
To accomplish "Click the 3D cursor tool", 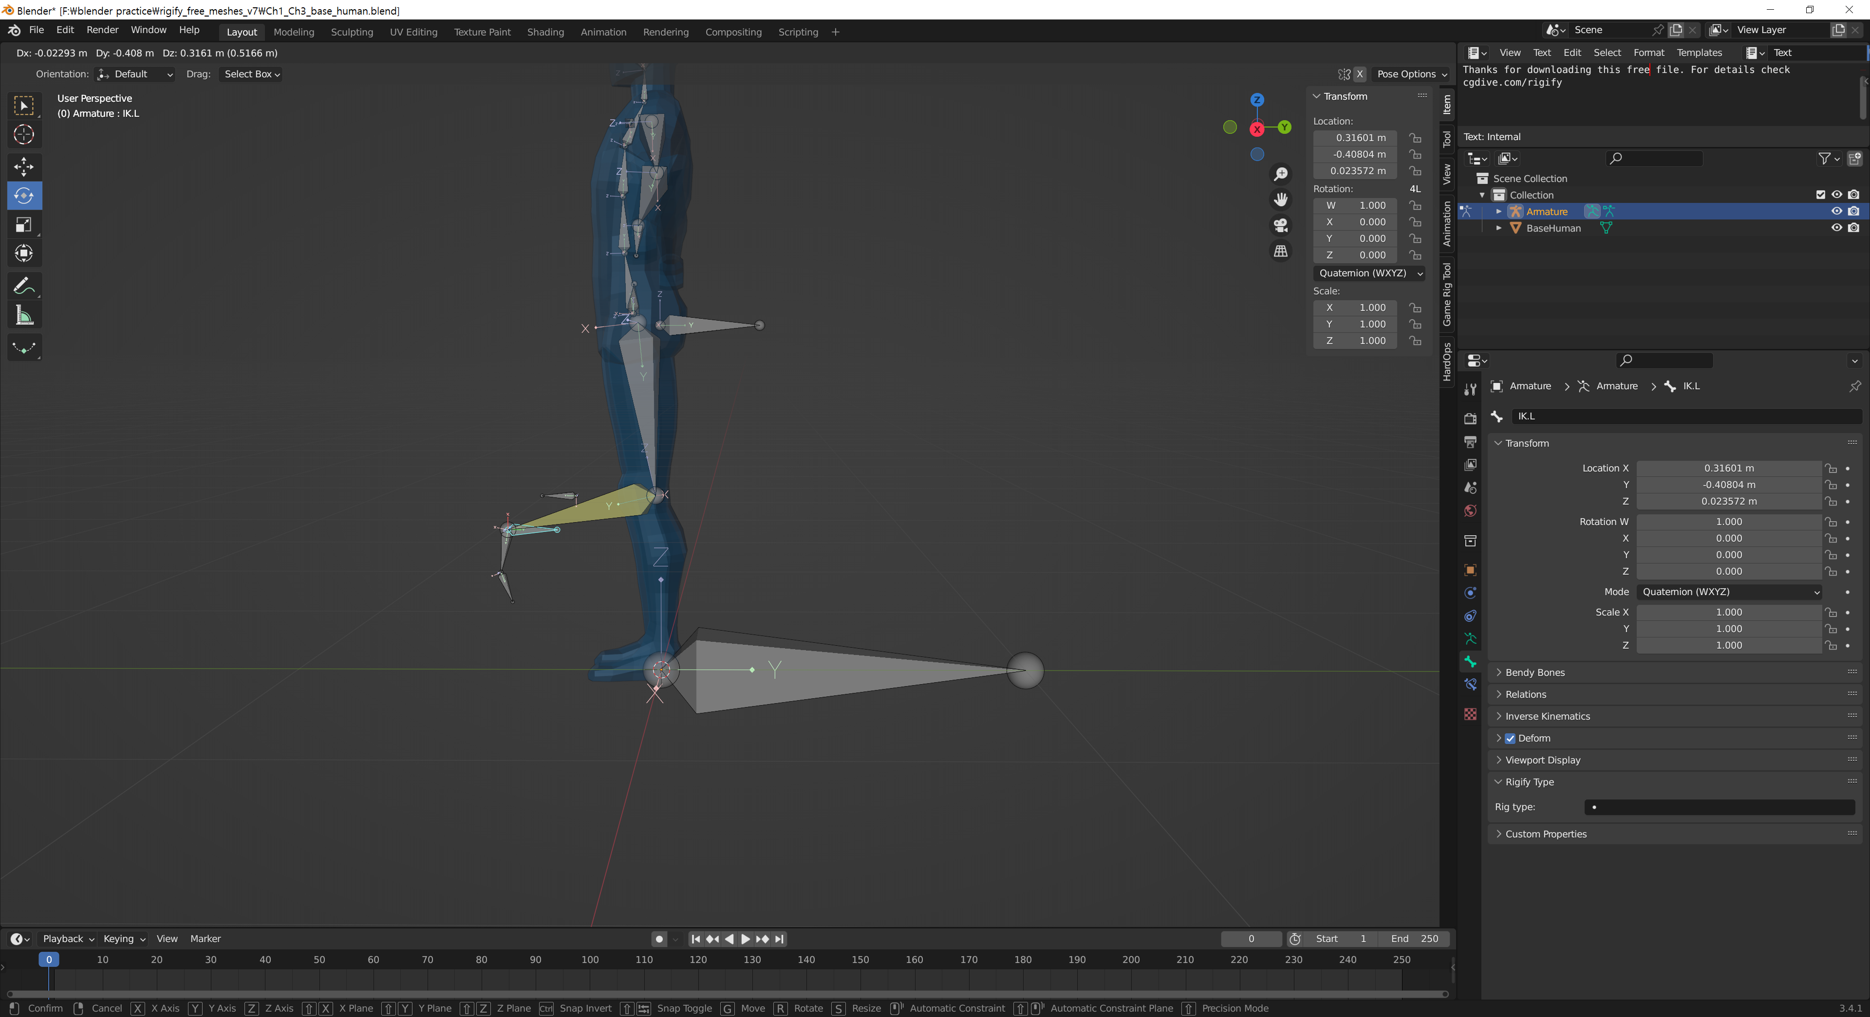I will click(24, 134).
